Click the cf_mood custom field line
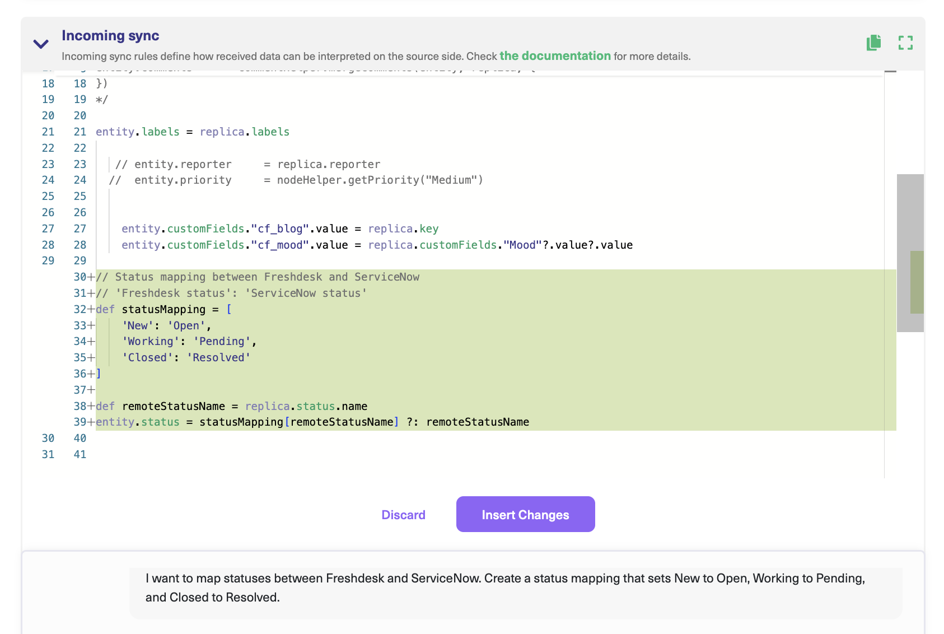Screen dimensions: 944x634 point(377,245)
